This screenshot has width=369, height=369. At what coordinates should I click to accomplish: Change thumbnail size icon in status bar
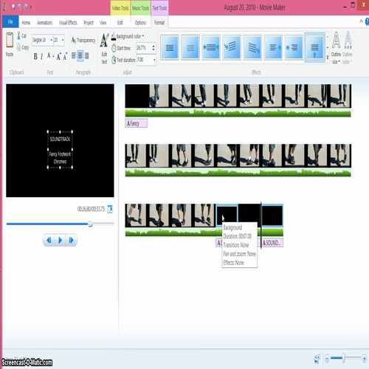tap(317, 359)
